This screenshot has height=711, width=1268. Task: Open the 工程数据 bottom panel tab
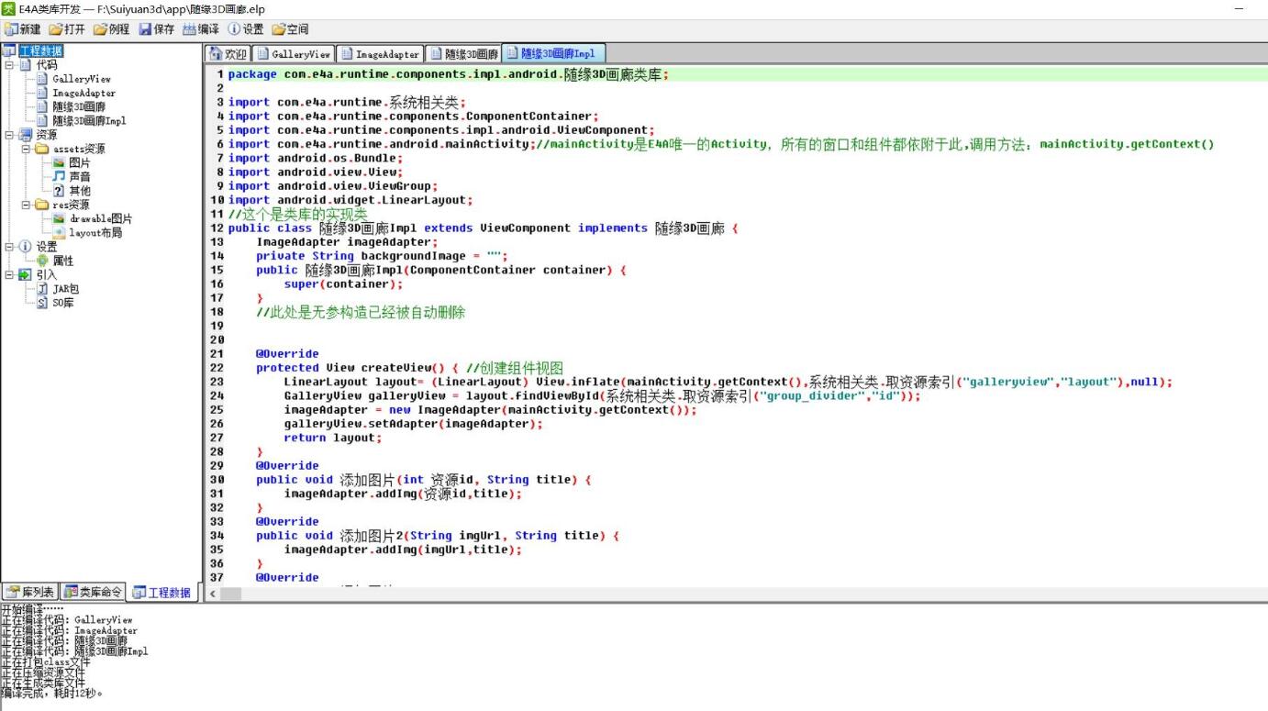[161, 593]
